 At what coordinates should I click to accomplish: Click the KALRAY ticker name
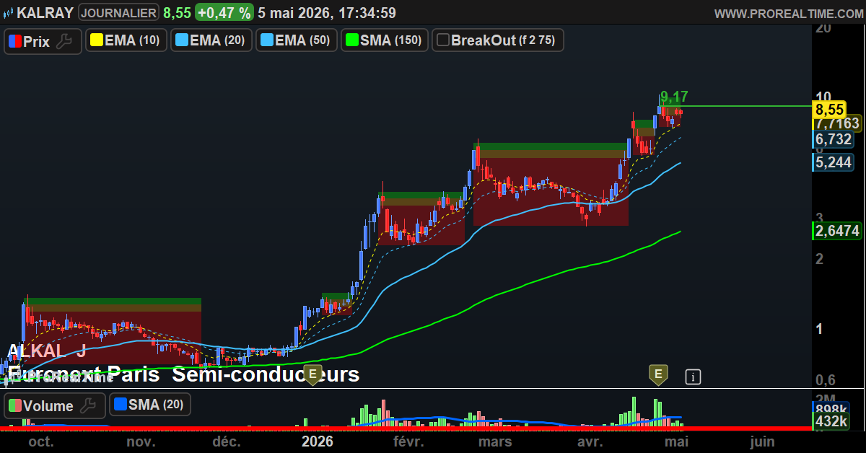tap(44, 12)
